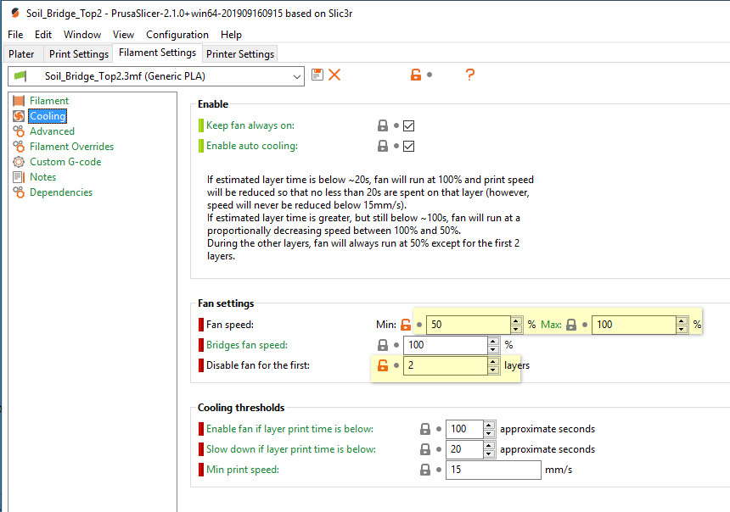Increase Enable fan threshold seconds up arrow
This screenshot has width=730, height=512.
(x=489, y=425)
